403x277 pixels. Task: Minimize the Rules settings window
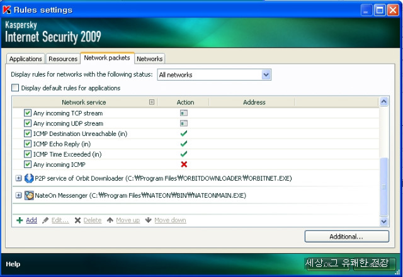pos(366,10)
